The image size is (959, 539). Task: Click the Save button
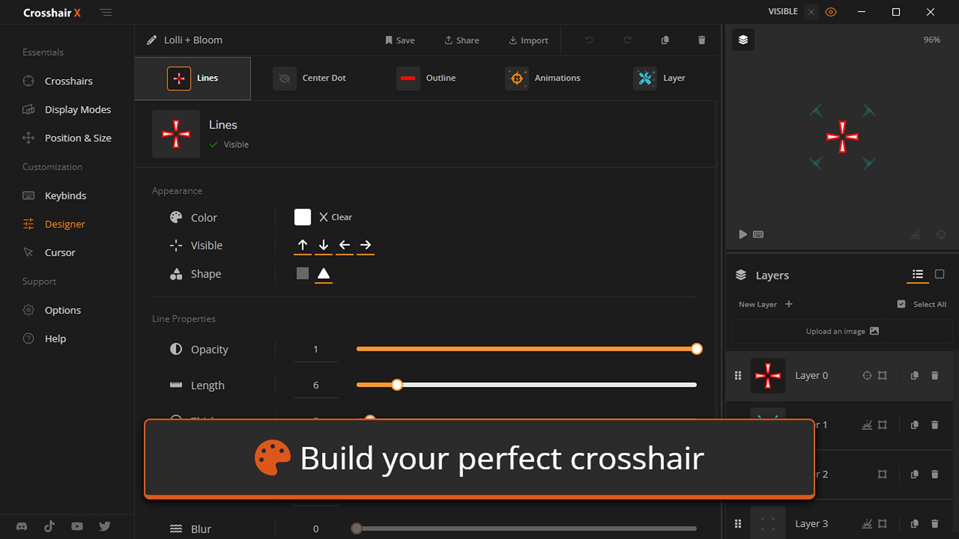point(399,40)
